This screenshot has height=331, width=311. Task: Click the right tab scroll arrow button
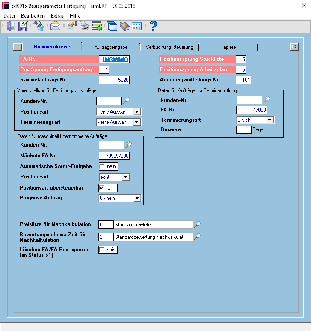click(294, 47)
